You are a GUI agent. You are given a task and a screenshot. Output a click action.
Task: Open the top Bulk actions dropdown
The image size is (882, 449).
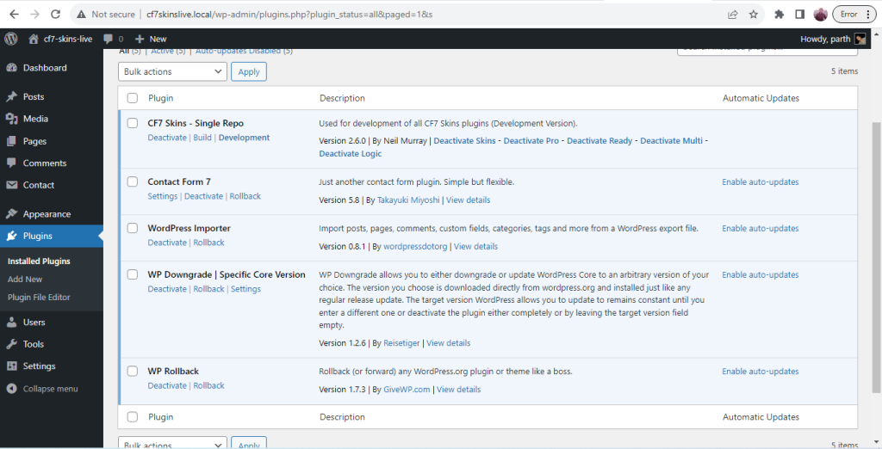[x=172, y=72]
